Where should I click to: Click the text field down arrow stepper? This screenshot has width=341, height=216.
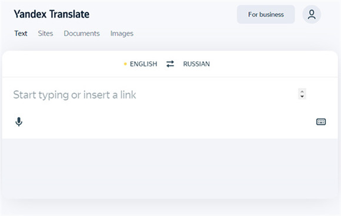pos(302,97)
